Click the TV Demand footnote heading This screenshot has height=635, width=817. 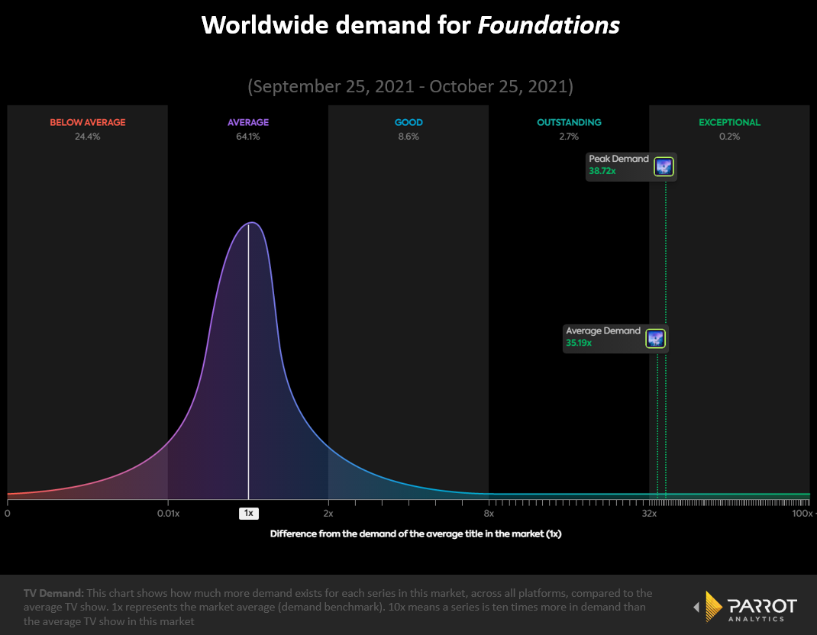[53, 593]
